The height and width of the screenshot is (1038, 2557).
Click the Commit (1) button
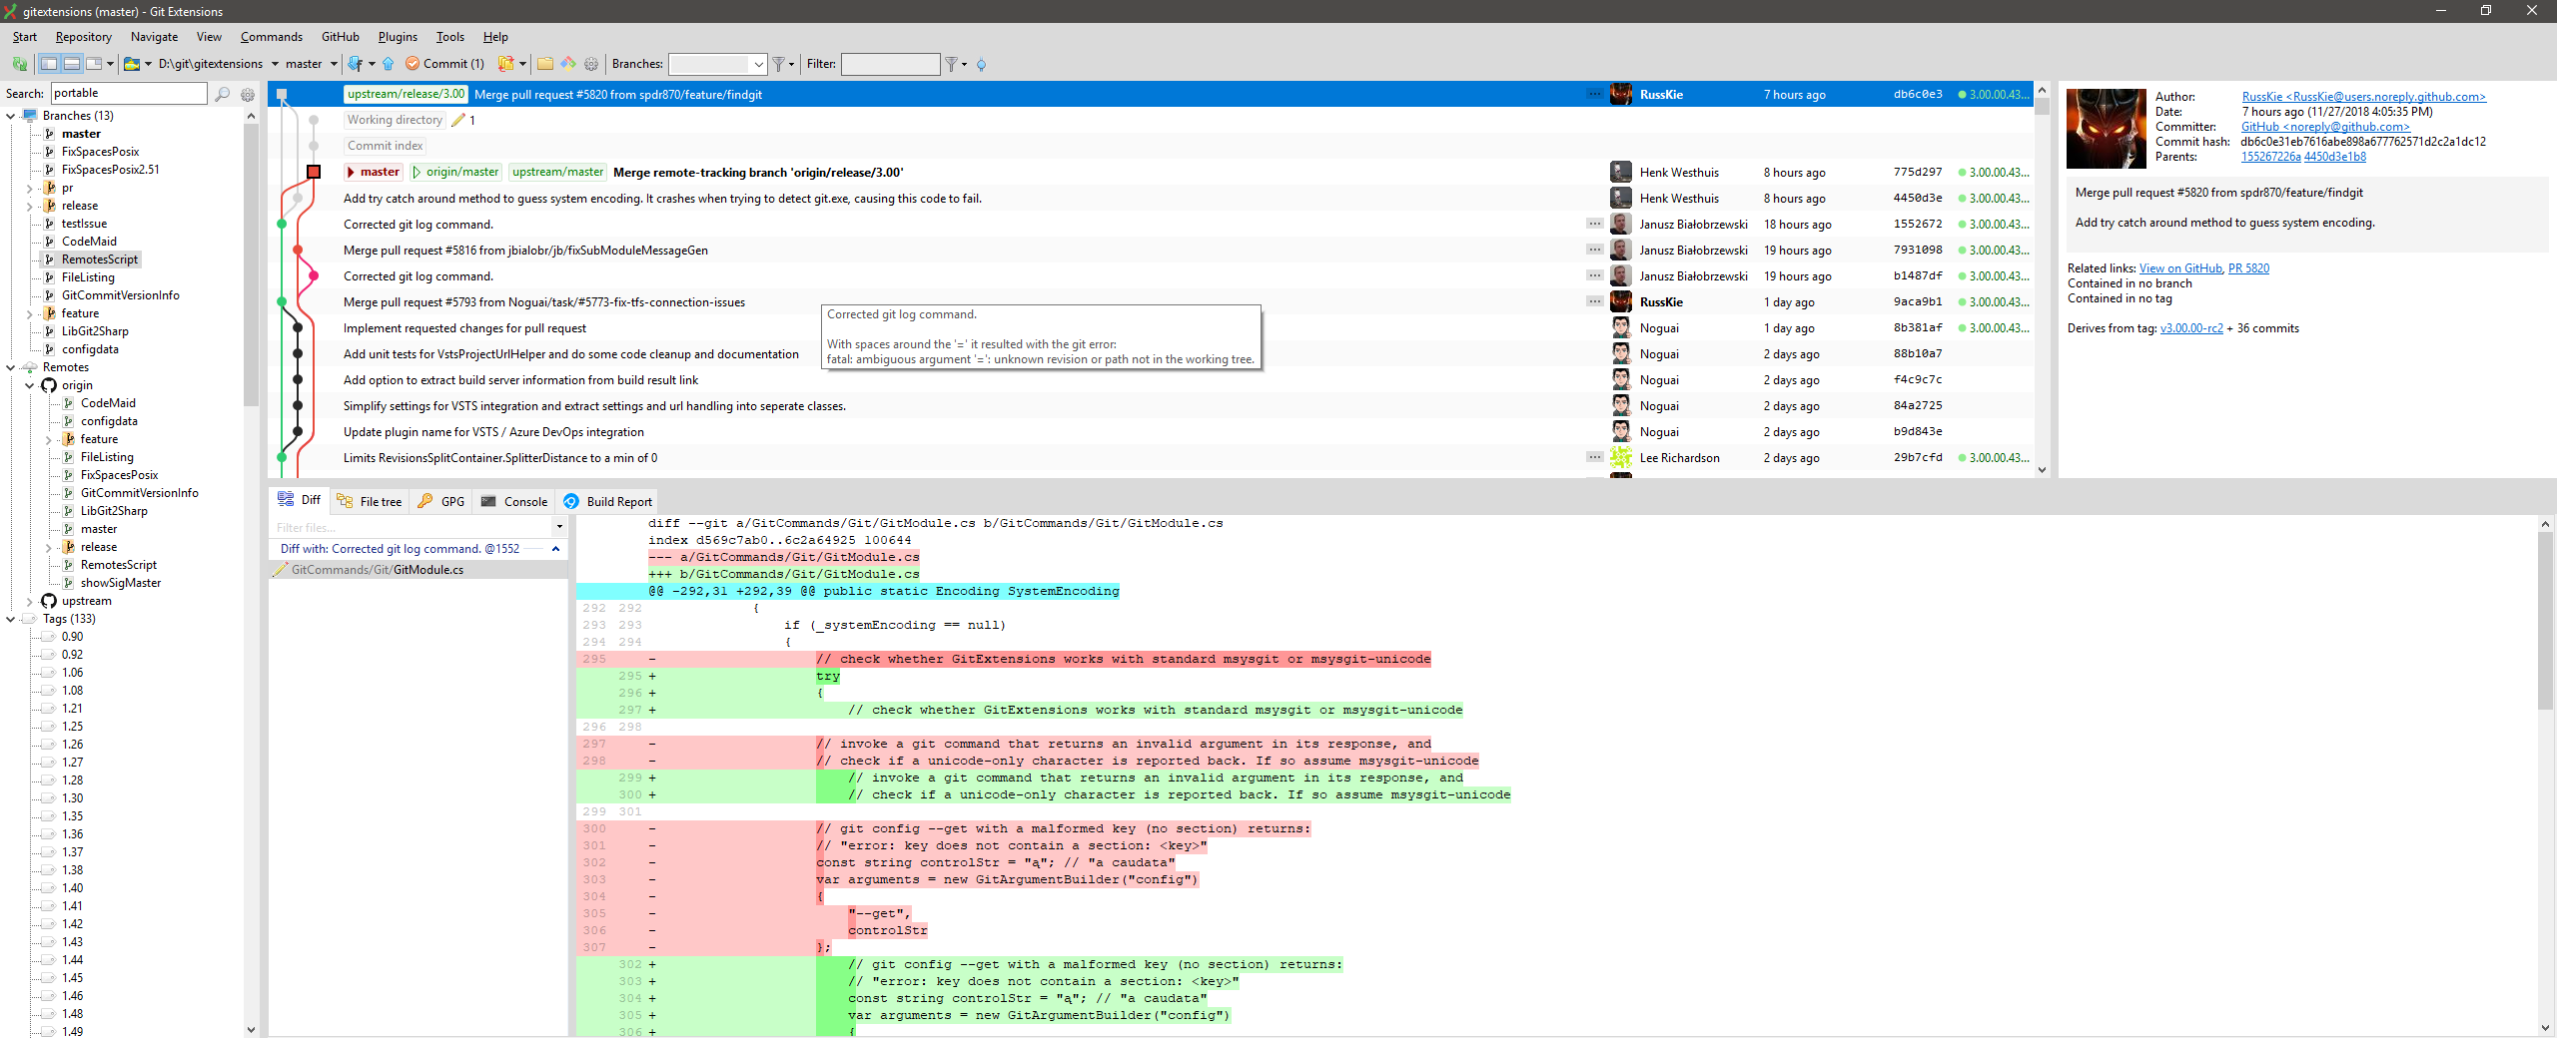coord(444,64)
